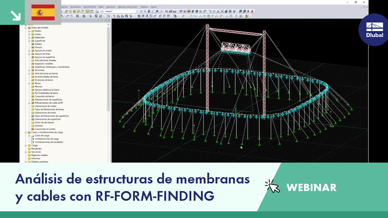Select Uniones in the navigator
This screenshot has width=388, height=218.
tap(39, 126)
